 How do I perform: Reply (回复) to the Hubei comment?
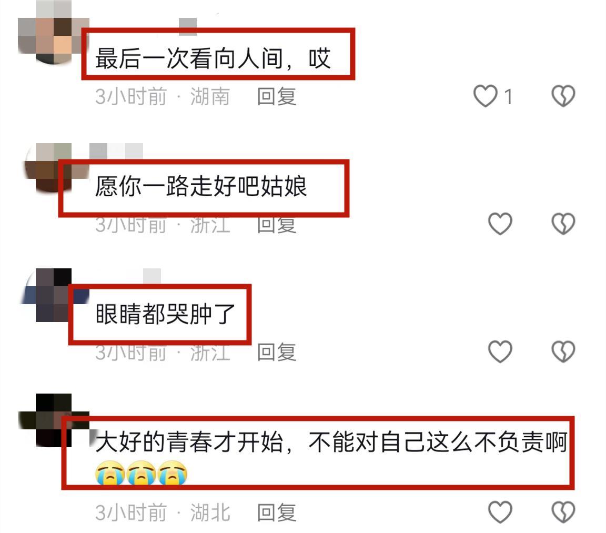coord(277,512)
